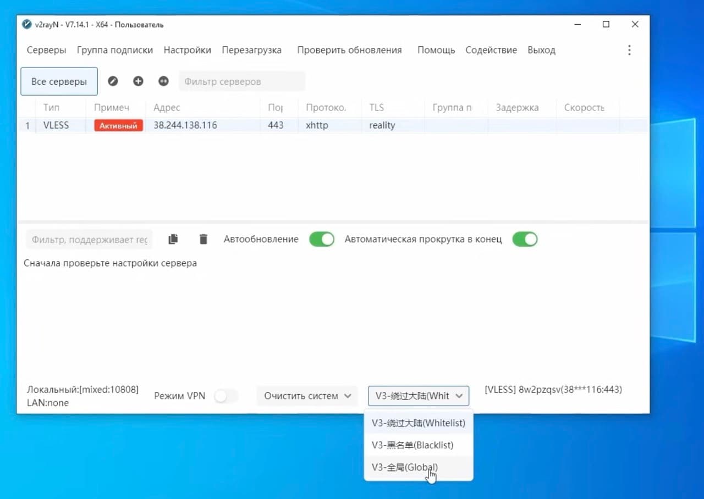The height and width of the screenshot is (499, 704).
Task: Turn off automatic scroll to end toggle
Action: click(x=525, y=239)
